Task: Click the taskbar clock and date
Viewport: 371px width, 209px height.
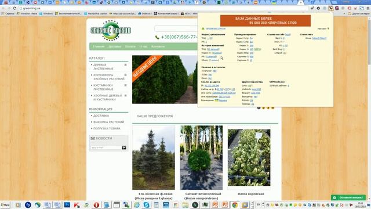Action: tap(360, 205)
